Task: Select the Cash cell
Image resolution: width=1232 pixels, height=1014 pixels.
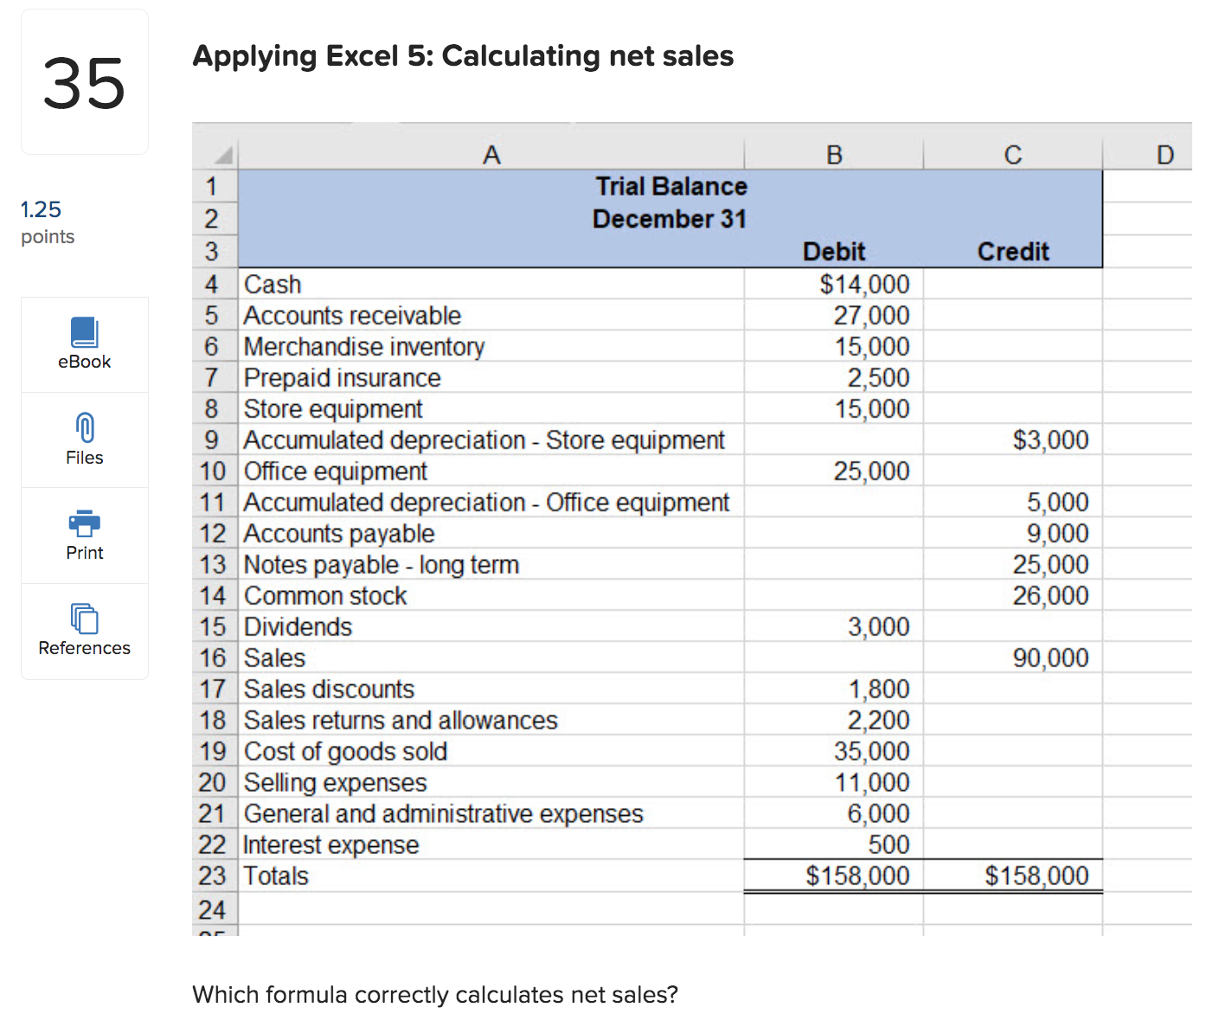Action: pos(273,284)
